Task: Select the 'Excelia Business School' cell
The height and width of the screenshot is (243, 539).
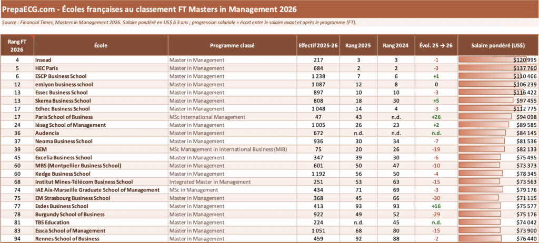Action: (x=101, y=157)
